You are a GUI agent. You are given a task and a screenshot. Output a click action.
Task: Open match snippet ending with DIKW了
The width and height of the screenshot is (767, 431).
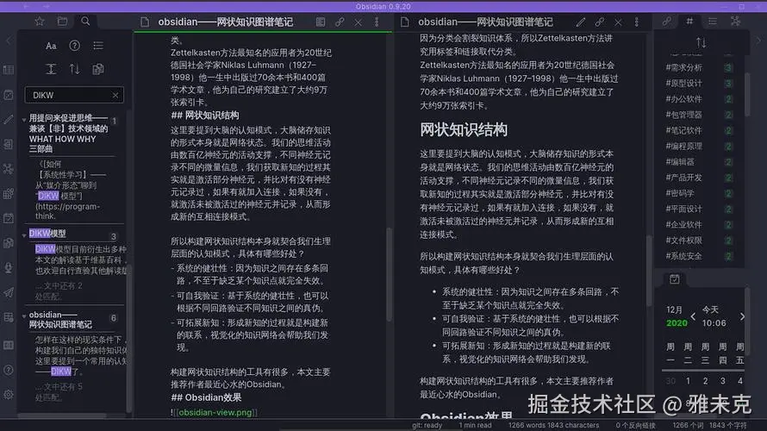click(80, 355)
